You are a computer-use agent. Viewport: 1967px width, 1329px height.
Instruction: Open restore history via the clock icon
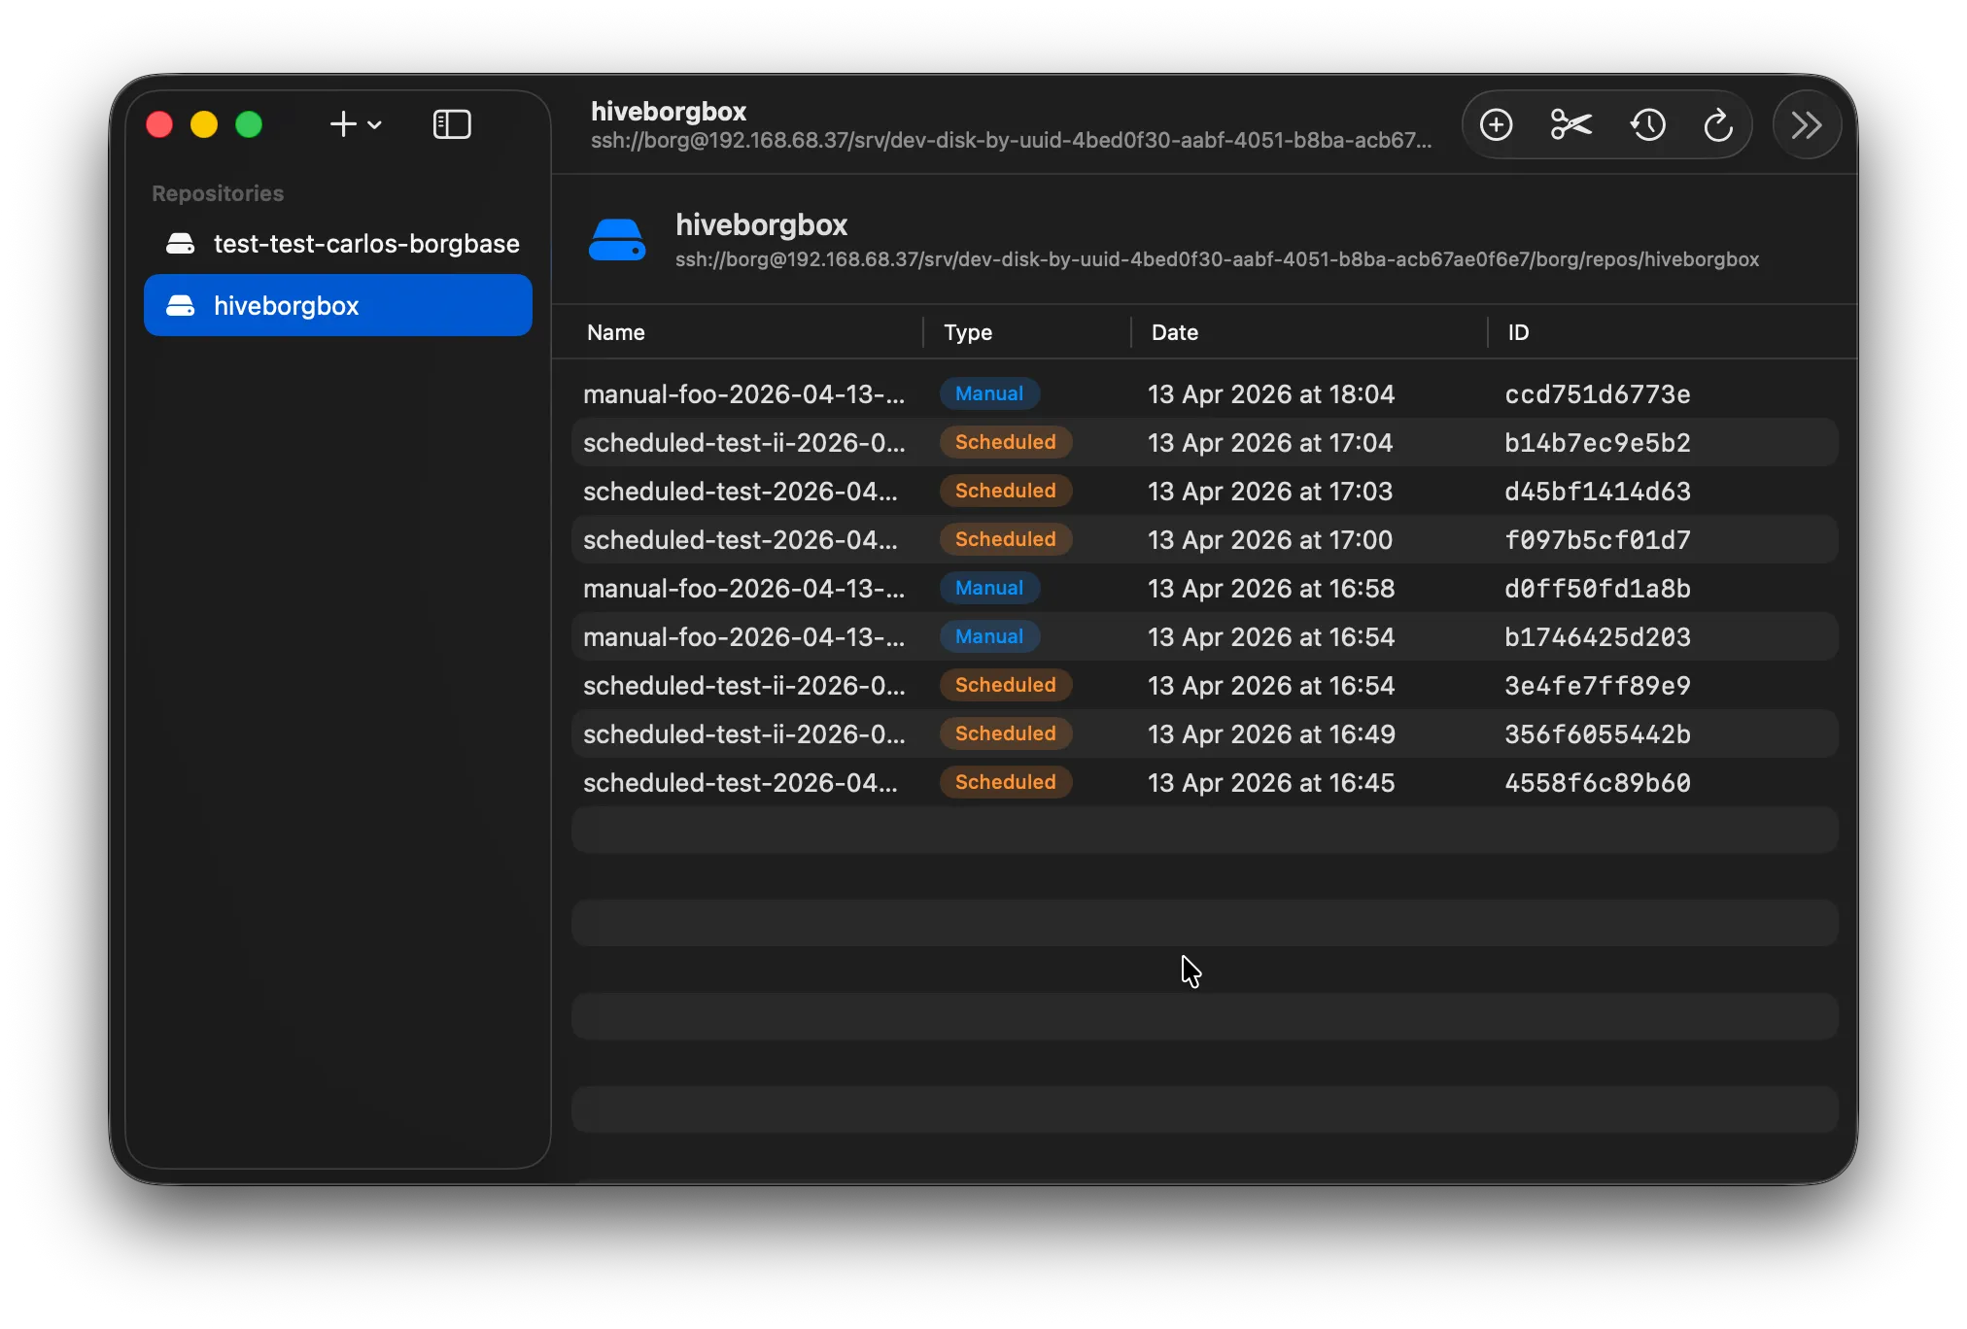coord(1646,124)
